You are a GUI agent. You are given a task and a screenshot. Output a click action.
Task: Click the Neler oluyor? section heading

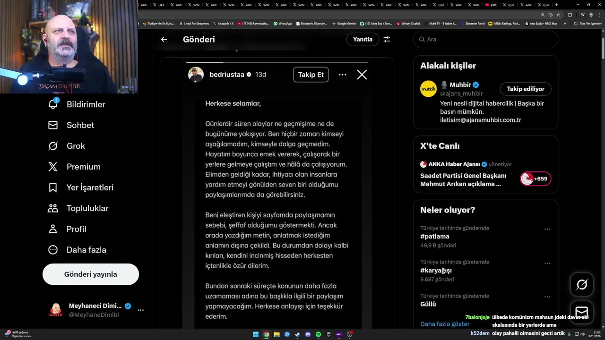tap(448, 210)
